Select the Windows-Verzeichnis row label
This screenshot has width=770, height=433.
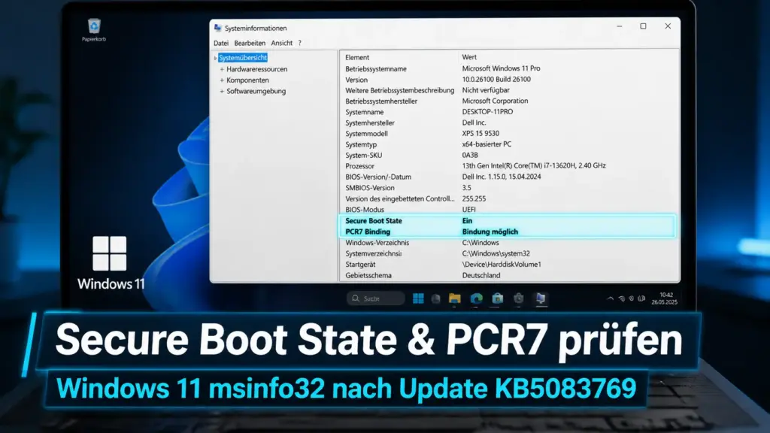tap(377, 243)
